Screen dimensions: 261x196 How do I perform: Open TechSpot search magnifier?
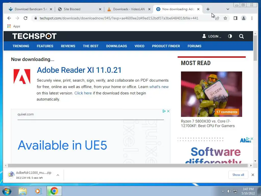(241, 36)
